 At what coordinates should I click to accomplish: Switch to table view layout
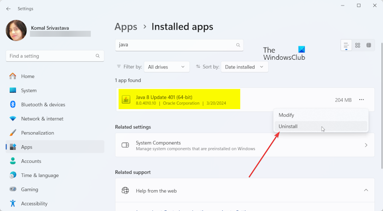pyautogui.click(x=369, y=45)
